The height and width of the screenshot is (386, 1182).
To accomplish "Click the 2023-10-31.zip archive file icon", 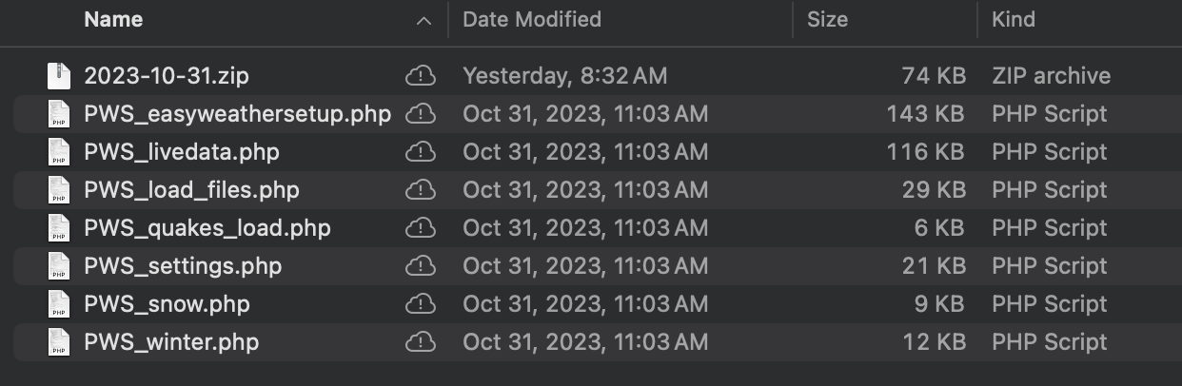I will click(59, 76).
